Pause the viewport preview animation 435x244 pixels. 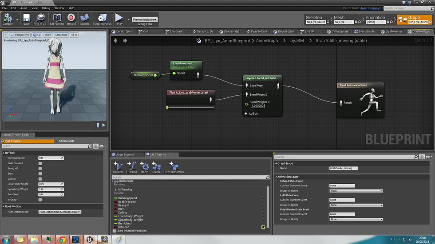point(98,125)
